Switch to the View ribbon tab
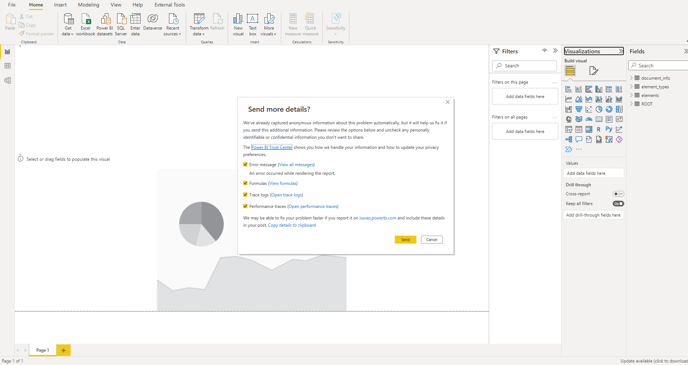688x365 pixels. pyautogui.click(x=116, y=5)
